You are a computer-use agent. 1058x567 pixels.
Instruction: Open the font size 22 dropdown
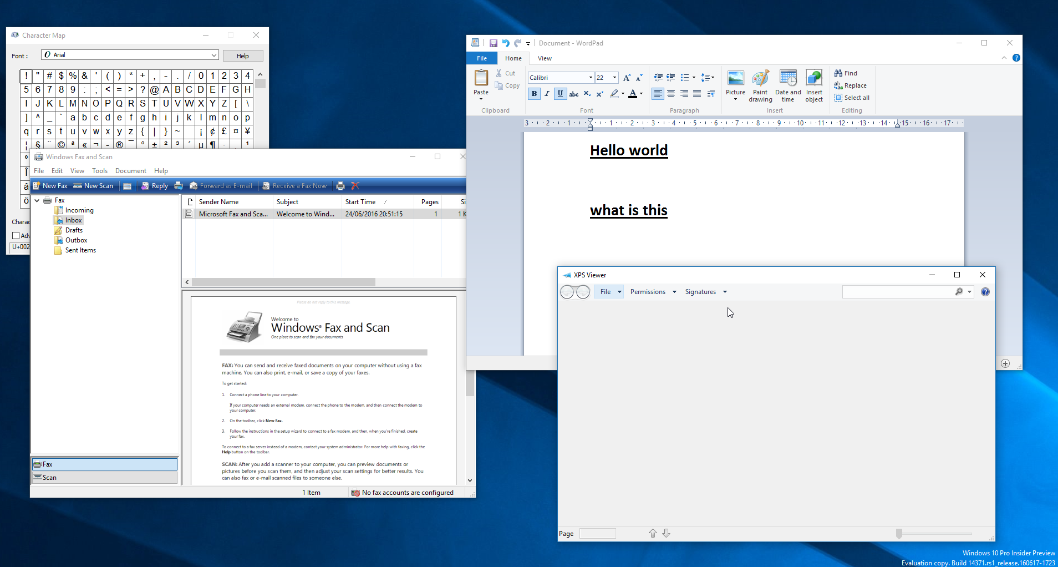(x=614, y=78)
